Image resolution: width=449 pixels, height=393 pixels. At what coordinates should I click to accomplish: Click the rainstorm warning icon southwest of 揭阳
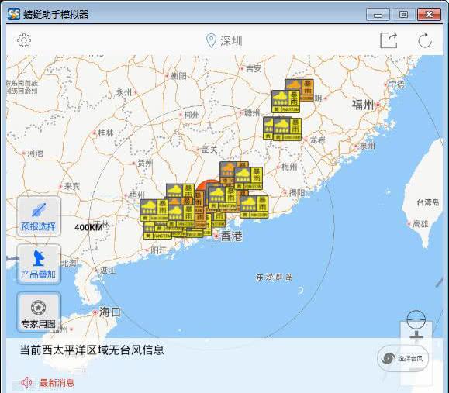click(254, 207)
